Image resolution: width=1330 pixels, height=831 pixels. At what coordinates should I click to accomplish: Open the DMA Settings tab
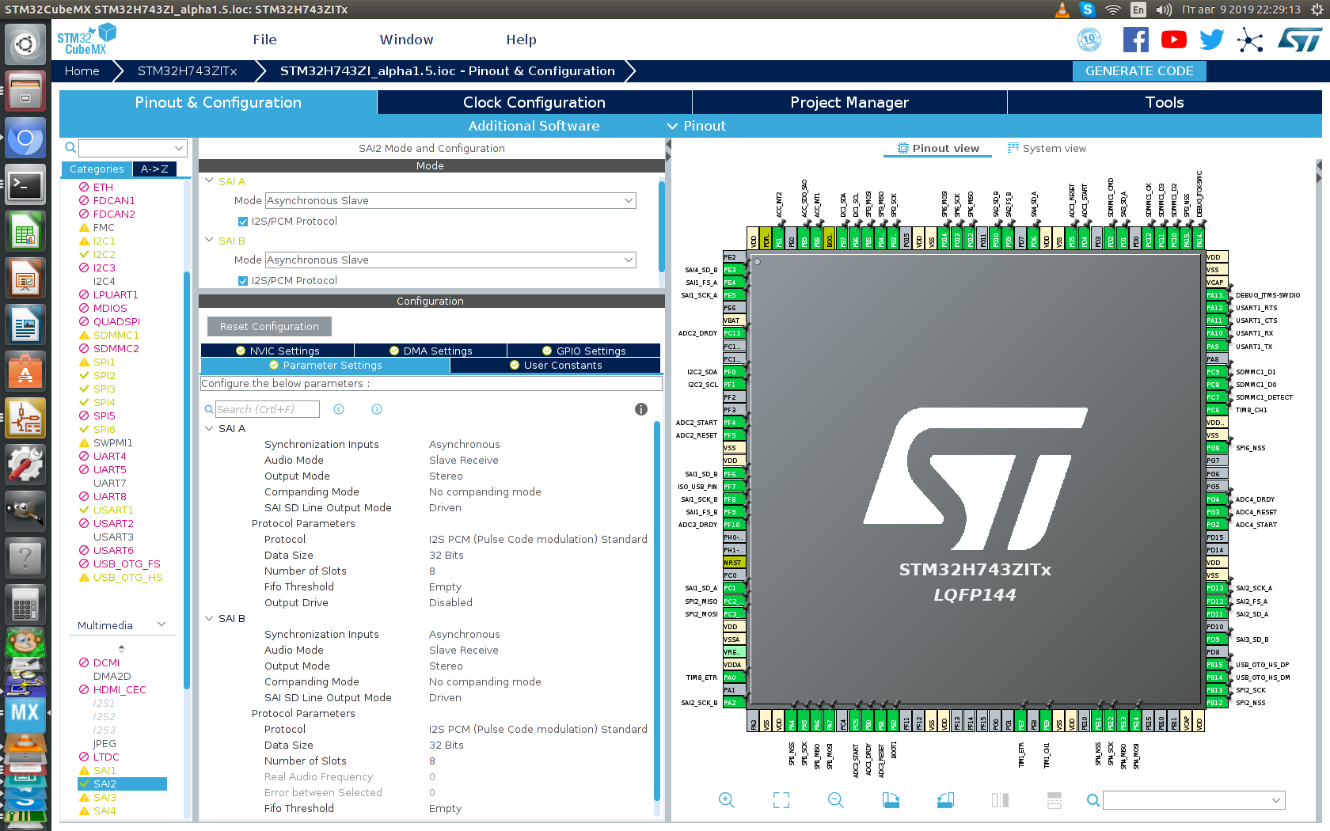[x=431, y=351]
